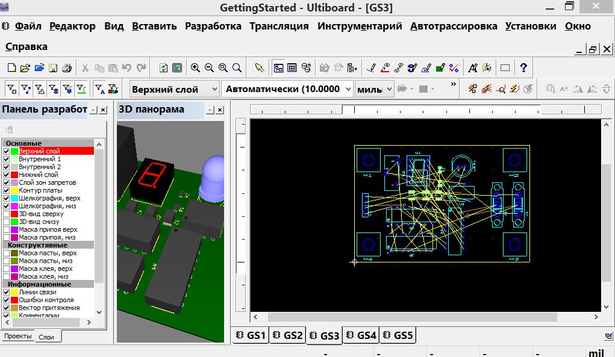The image size is (615, 357).
Task: Select the follow-me trace routing tool
Action: click(x=385, y=68)
